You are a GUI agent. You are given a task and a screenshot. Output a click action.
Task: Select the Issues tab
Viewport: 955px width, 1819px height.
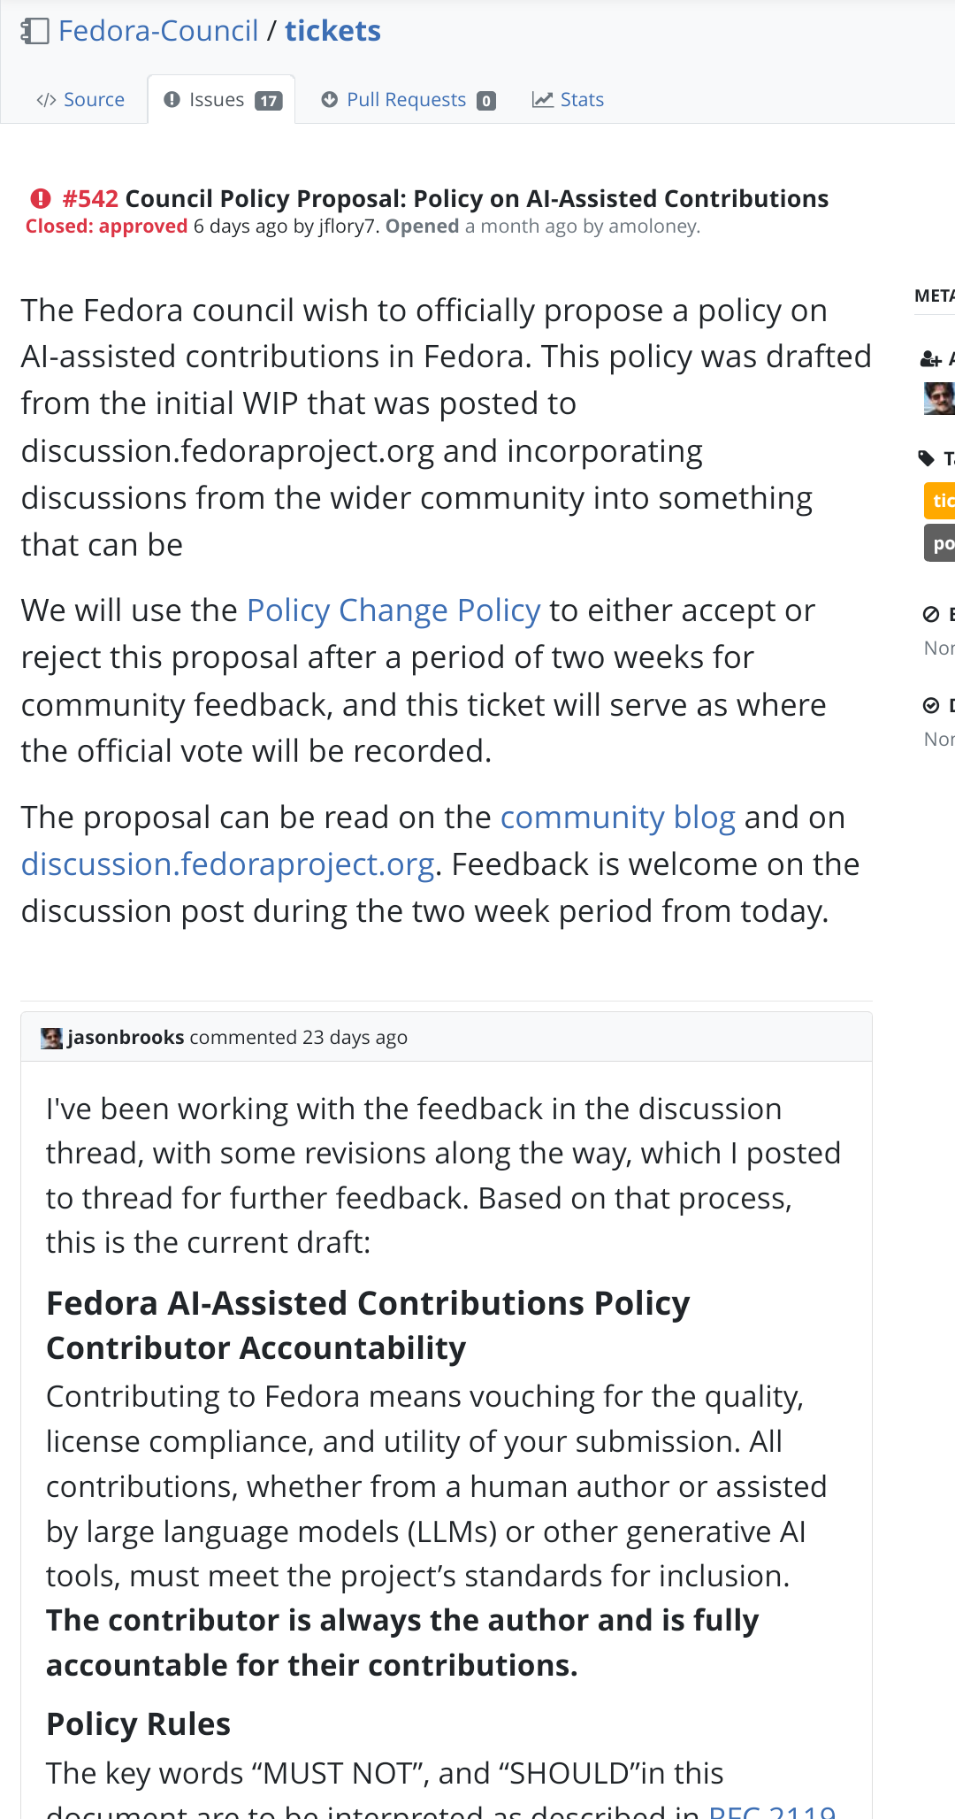(221, 100)
